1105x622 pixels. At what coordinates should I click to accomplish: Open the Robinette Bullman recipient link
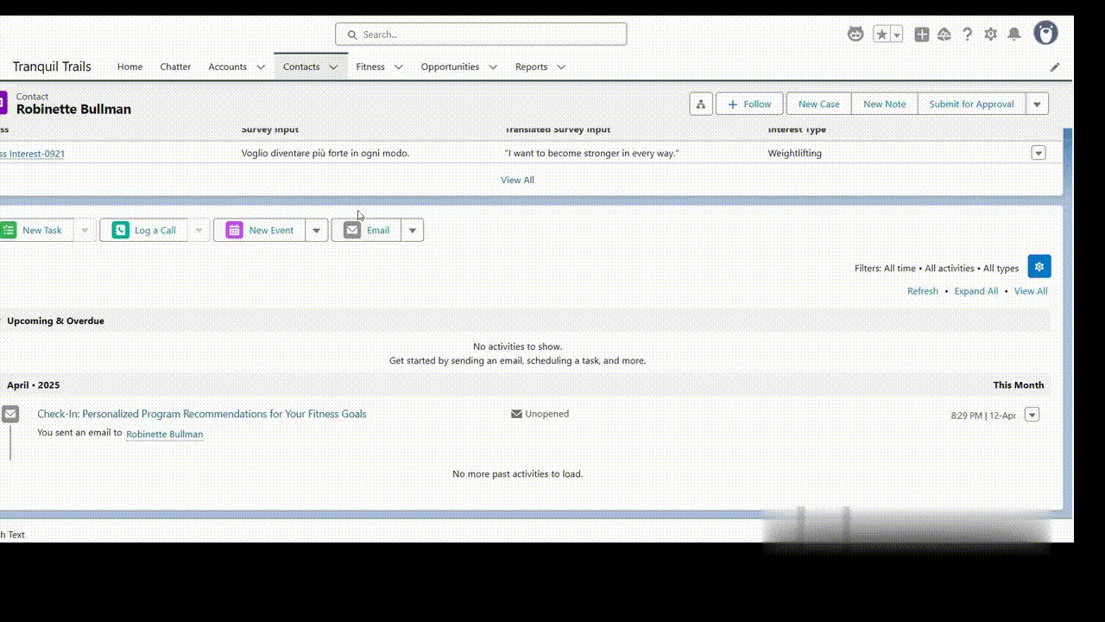click(164, 434)
